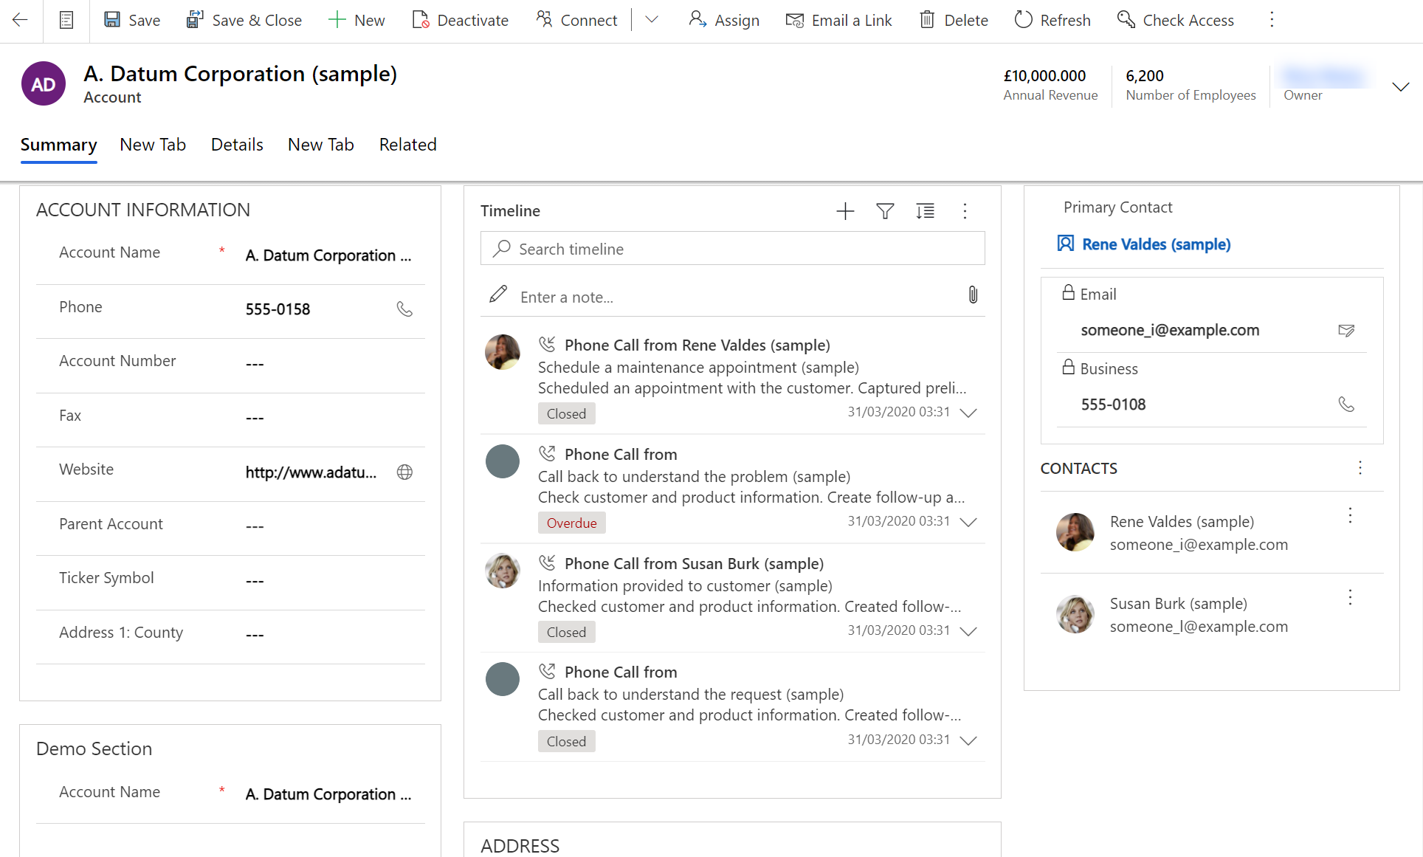Click the Save & Close icon

(x=193, y=21)
